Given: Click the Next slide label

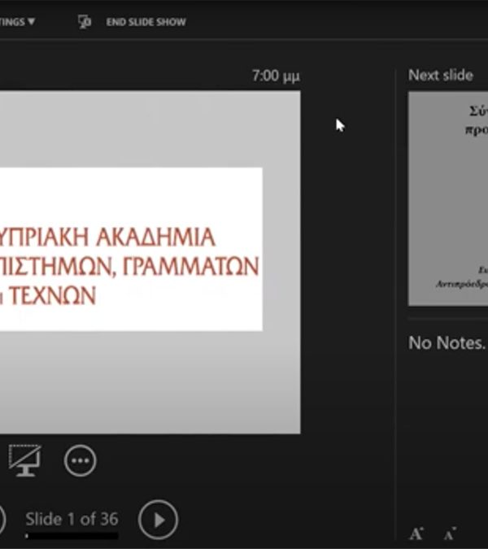Looking at the screenshot, I should 441,76.
